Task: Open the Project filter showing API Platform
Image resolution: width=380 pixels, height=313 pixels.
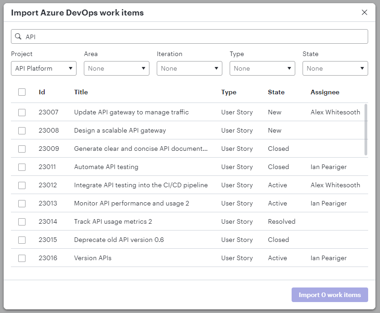Action: (43, 68)
